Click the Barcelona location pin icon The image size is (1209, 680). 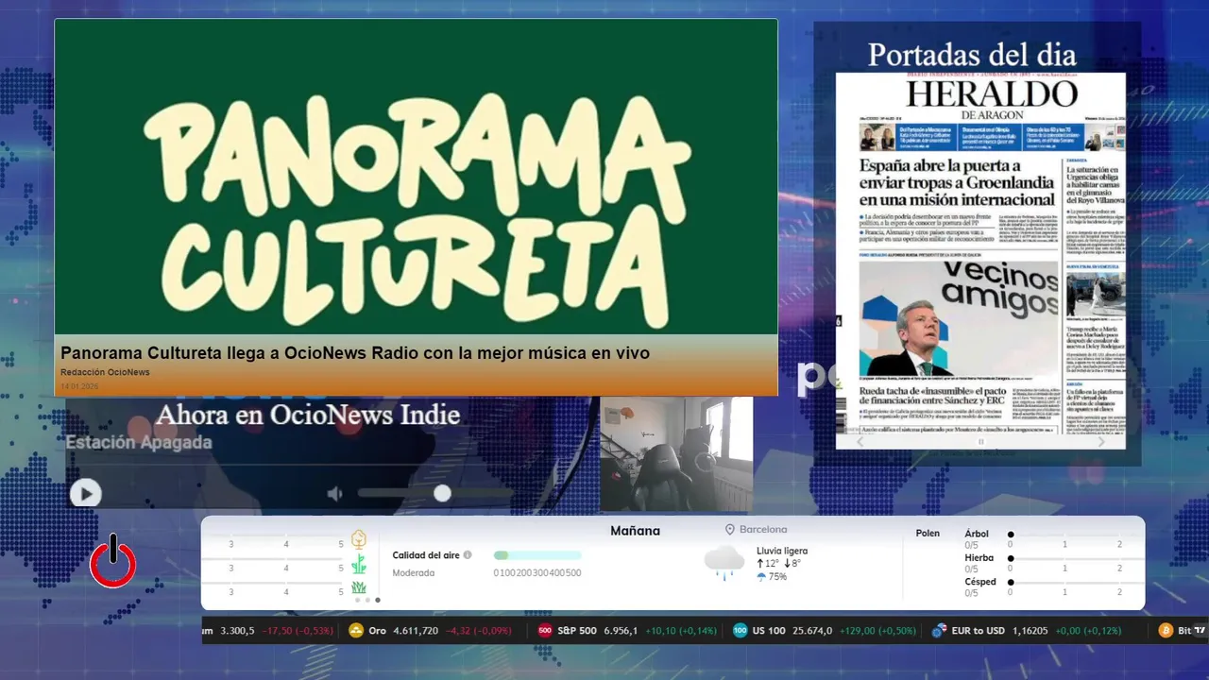coord(730,530)
